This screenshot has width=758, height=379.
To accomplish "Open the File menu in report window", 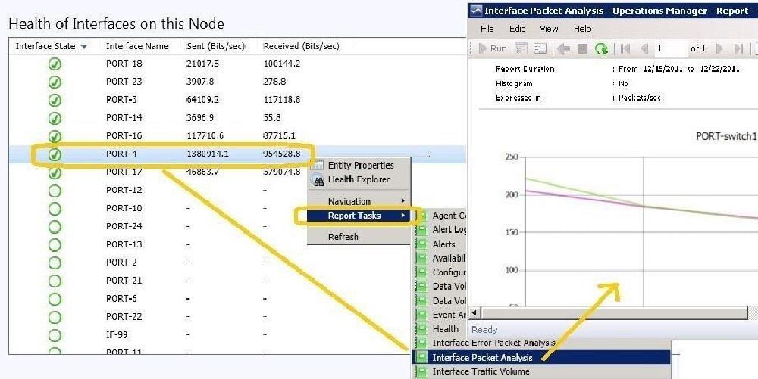I will click(487, 29).
